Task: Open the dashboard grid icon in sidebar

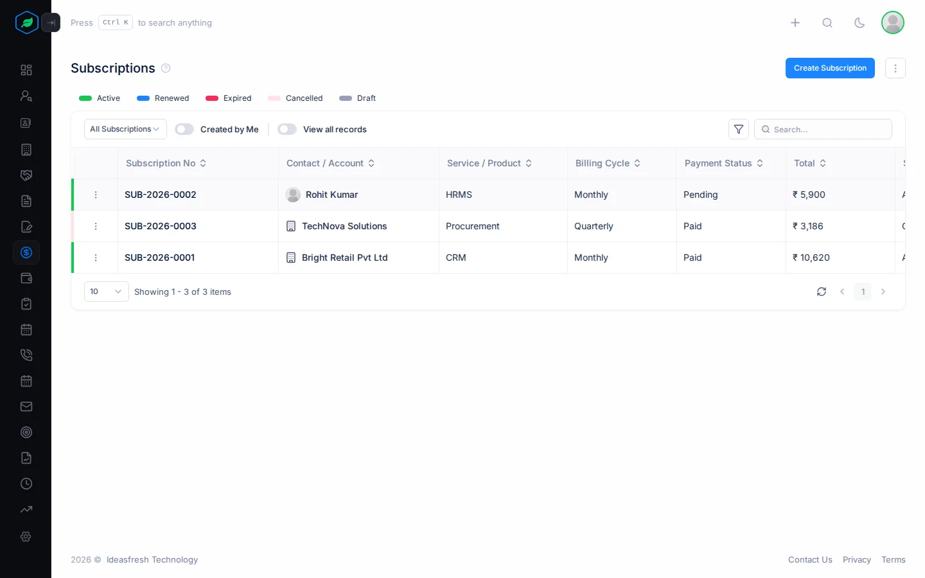Action: point(26,70)
